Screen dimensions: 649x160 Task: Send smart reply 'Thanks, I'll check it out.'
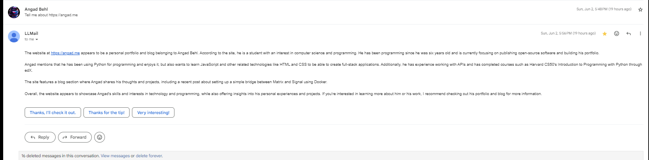point(53,112)
